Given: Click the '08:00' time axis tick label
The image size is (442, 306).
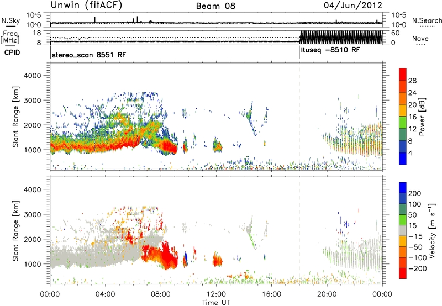Looking at the screenshot, I should (x=161, y=294).
